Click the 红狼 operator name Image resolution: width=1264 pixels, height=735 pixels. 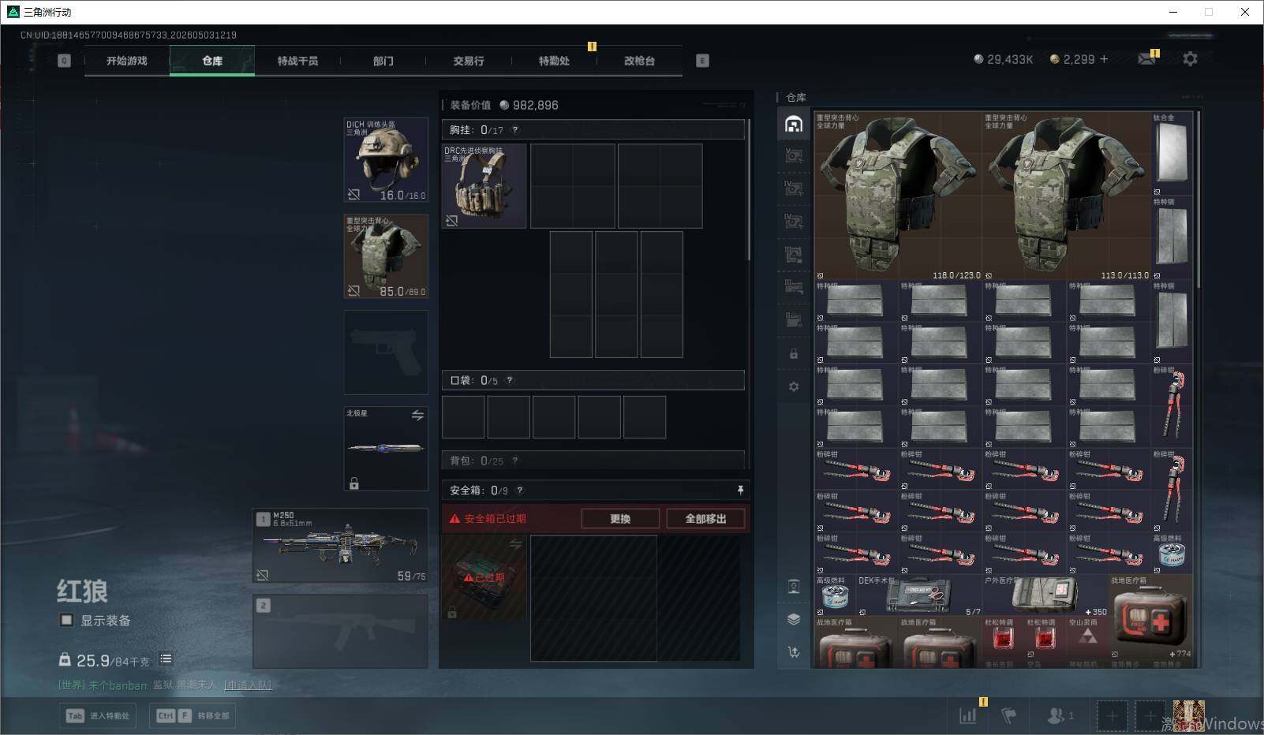click(83, 590)
